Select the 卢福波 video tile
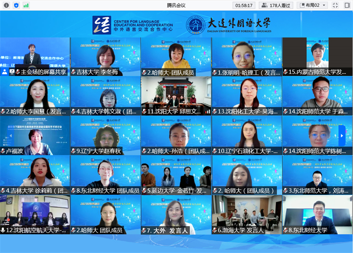Viewport: 353px width, 253px height. pyautogui.click(x=35, y=132)
